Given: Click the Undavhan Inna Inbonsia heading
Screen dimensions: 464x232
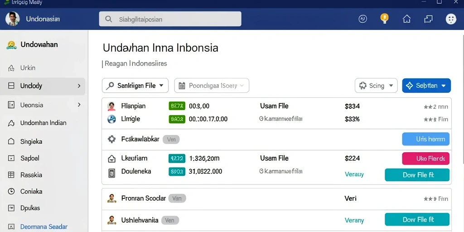Looking at the screenshot, I should pyautogui.click(x=160, y=48).
